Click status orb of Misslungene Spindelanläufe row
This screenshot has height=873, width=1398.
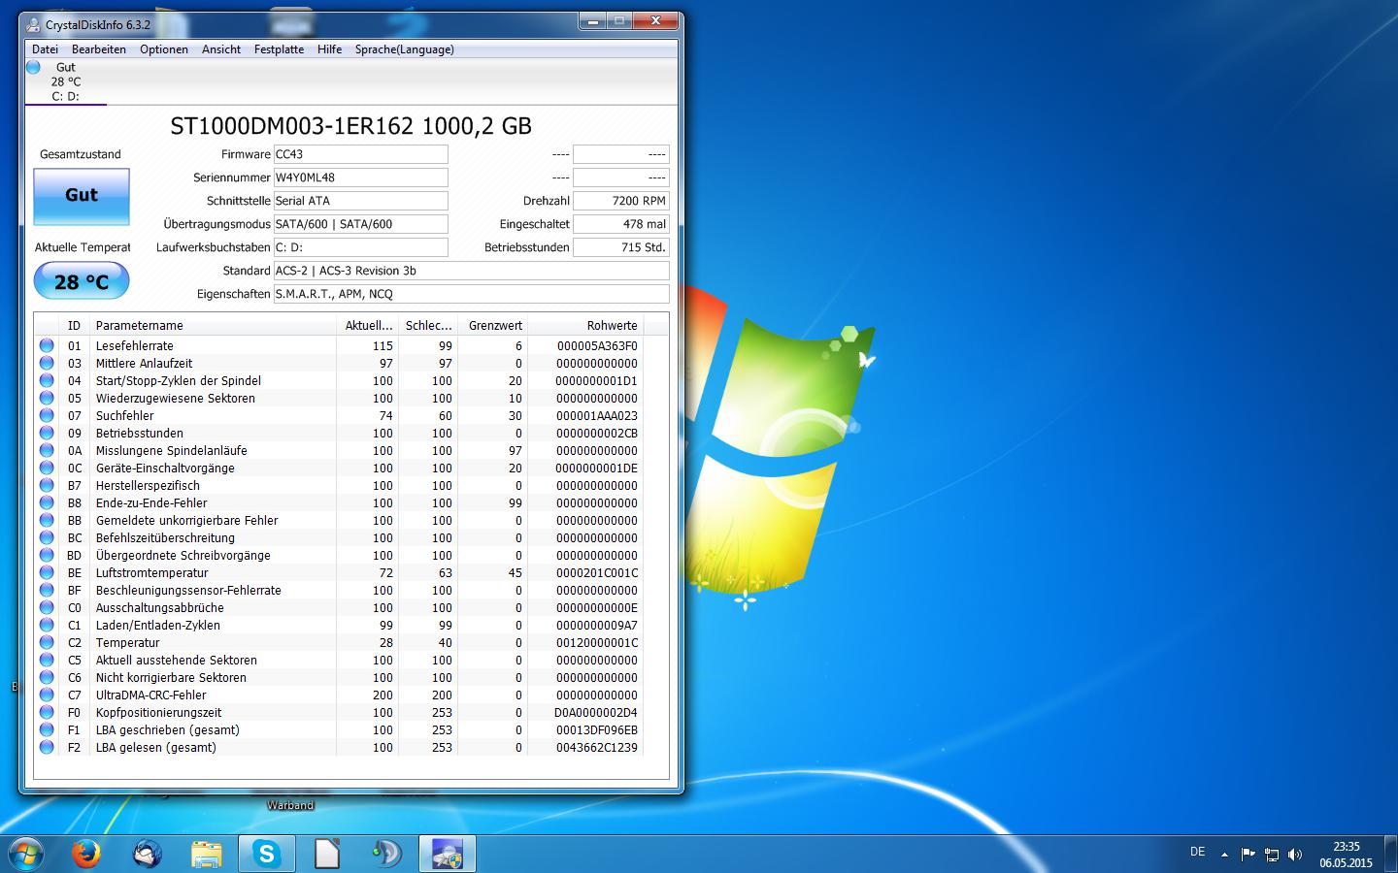pos(47,450)
